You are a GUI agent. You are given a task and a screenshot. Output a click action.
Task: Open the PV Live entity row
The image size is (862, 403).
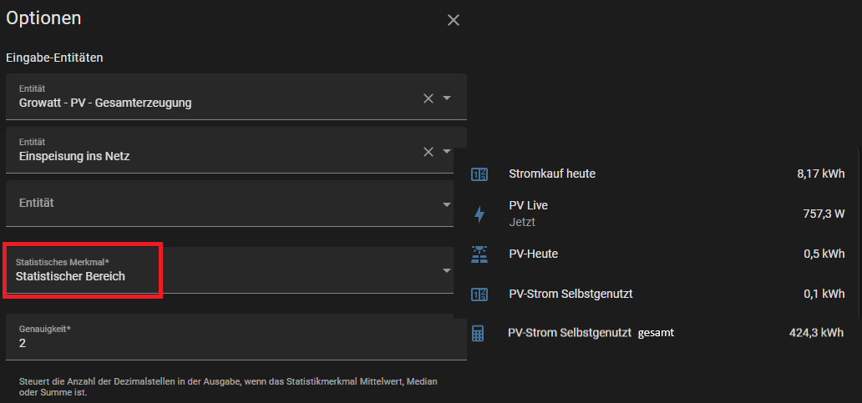[x=657, y=214]
